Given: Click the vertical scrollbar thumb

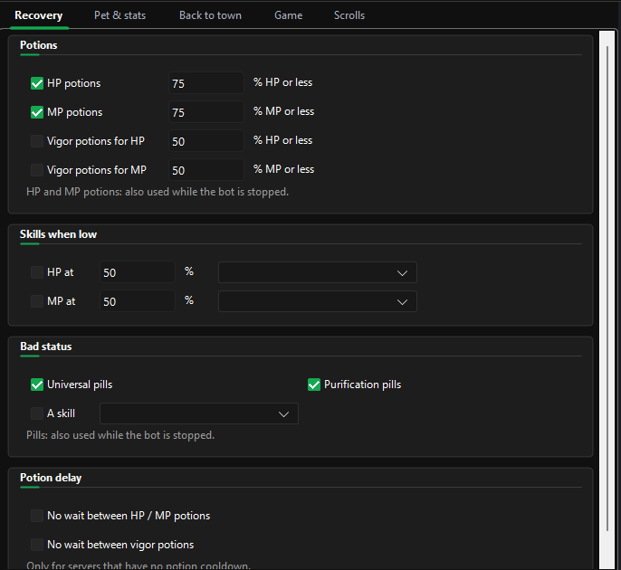Looking at the screenshot, I should 607,288.
